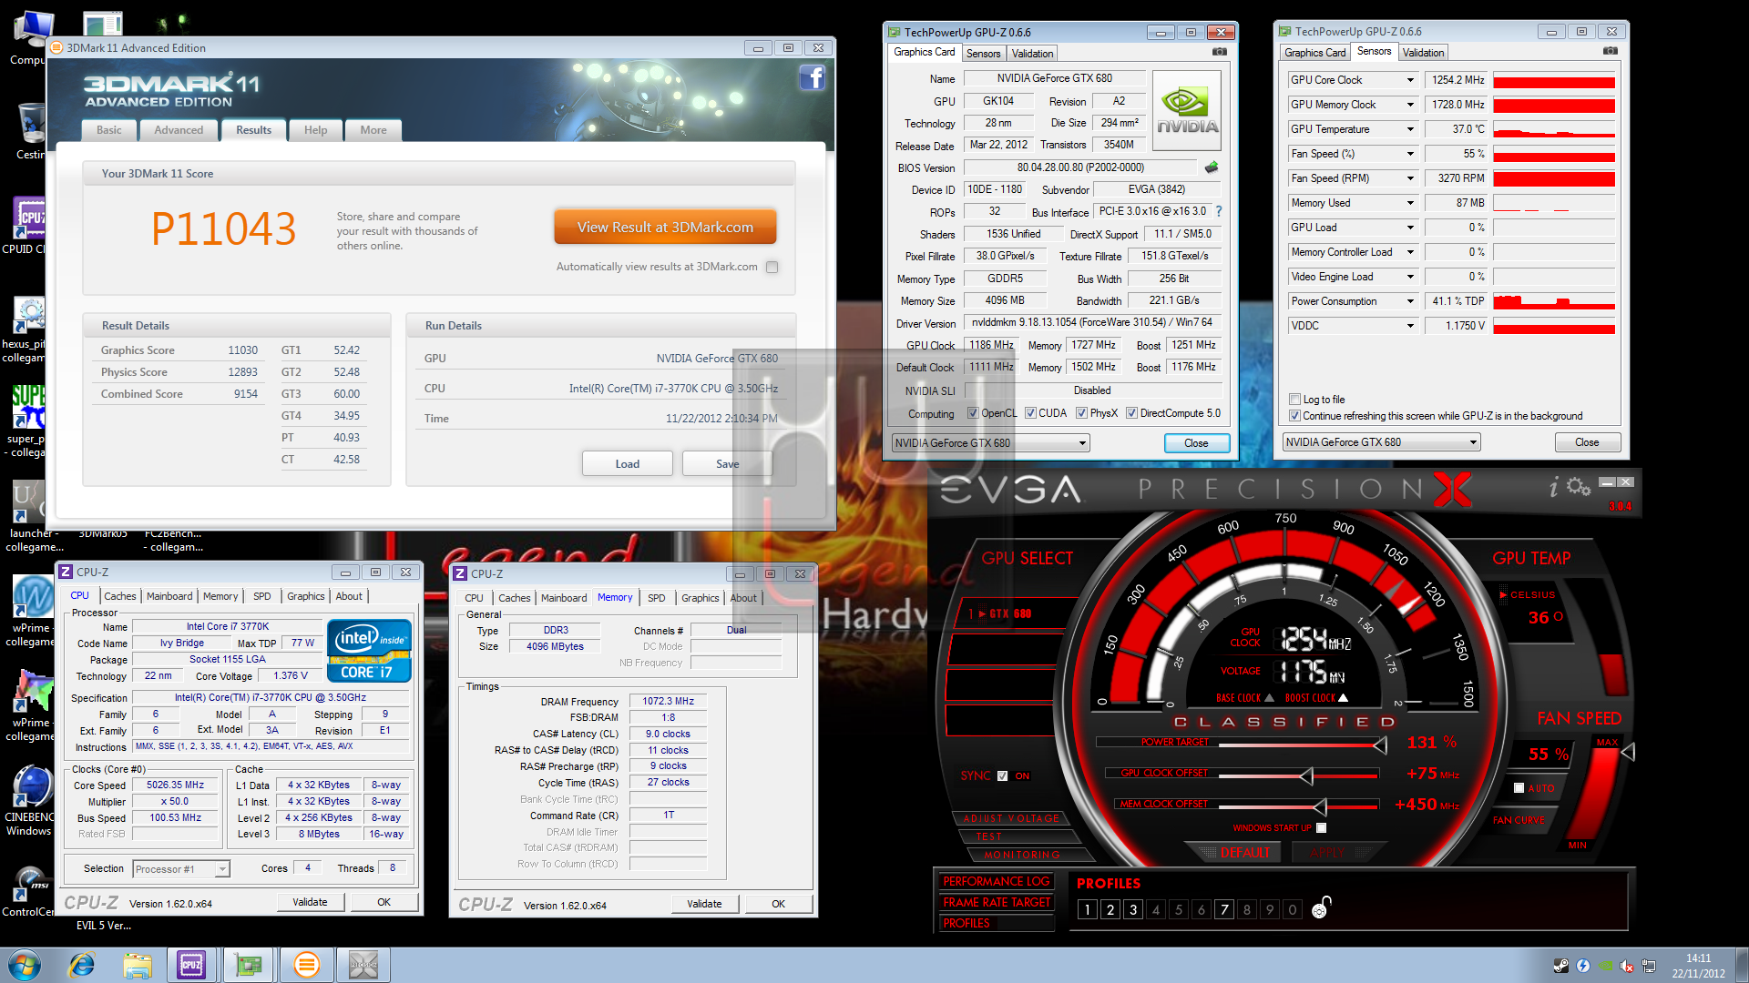Open GPU Memory Clock sensor dropdown

point(1410,105)
